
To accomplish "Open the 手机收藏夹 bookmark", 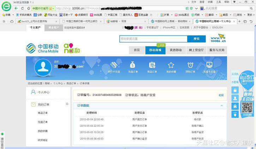I will pos(24,15).
